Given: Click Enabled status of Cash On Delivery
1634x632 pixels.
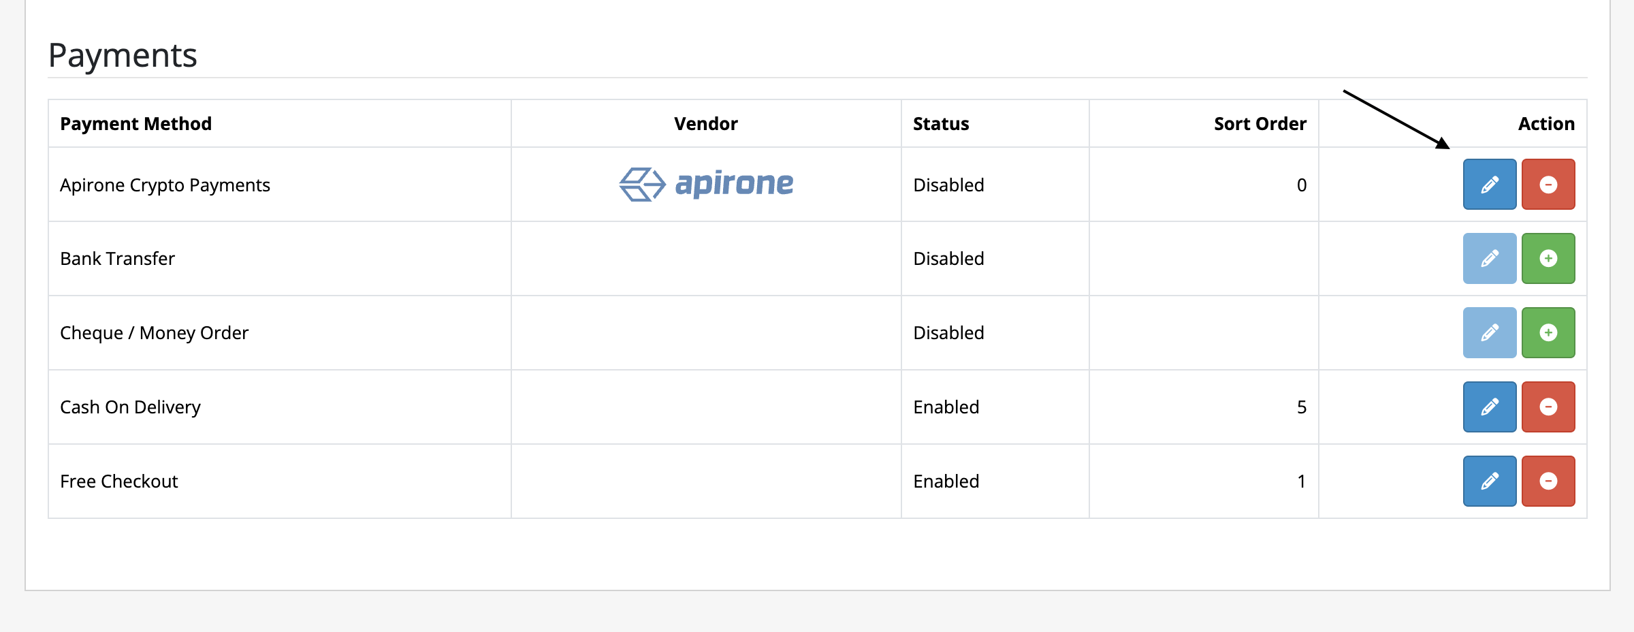Looking at the screenshot, I should point(946,407).
